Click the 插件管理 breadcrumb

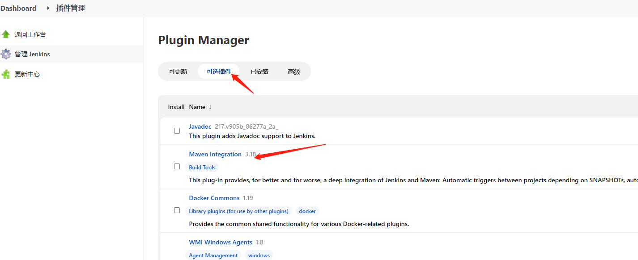(71, 8)
